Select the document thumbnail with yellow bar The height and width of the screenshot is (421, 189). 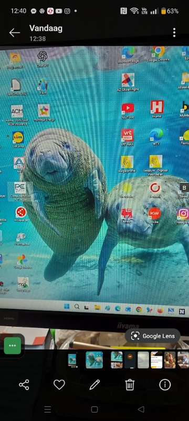156,360
